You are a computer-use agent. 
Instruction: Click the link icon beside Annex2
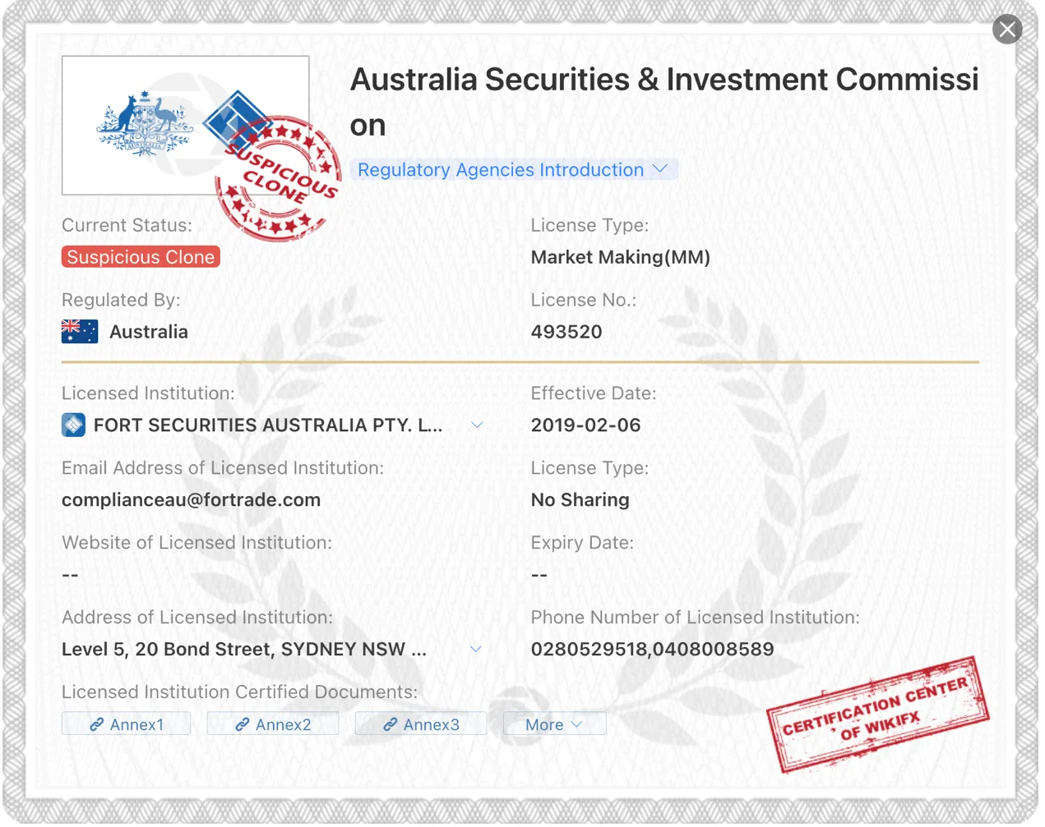243,725
